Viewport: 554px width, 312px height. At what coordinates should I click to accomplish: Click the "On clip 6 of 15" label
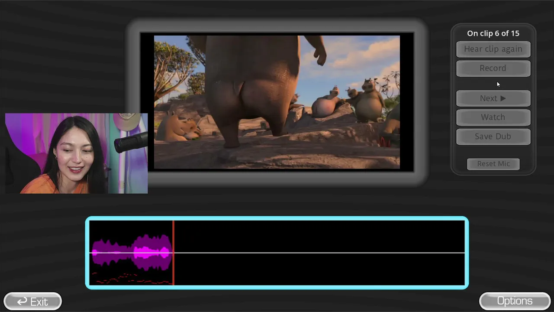493,33
